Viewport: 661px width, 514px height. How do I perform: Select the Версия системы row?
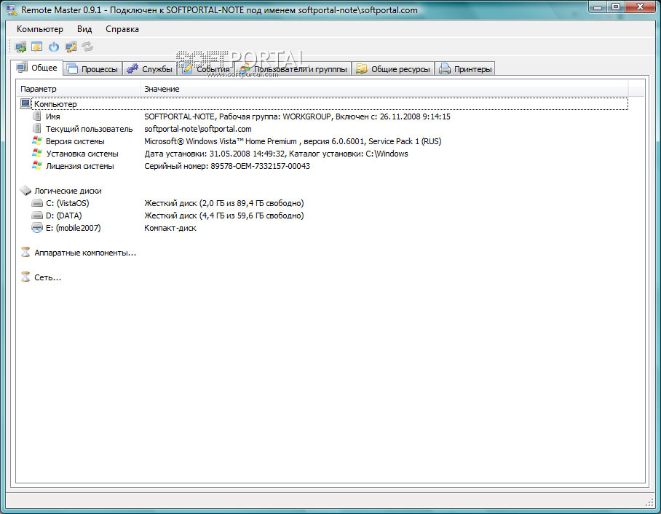[x=324, y=141]
